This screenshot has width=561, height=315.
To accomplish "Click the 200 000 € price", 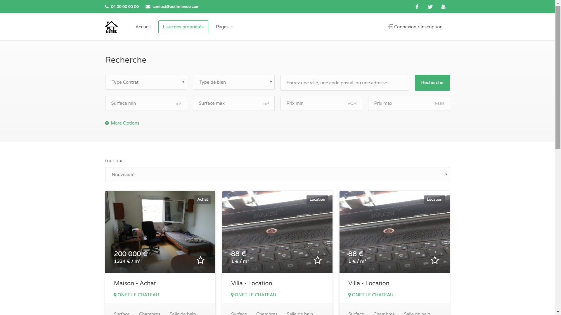I will click(x=131, y=254).
